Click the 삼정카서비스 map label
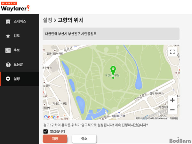The image size is (192, 144). (157, 93)
